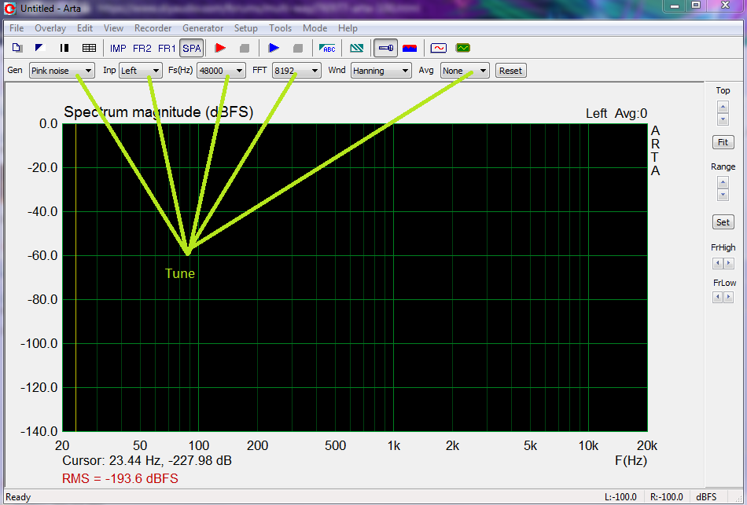Decrease Range with the down arrow
747x505 pixels.
pos(723,194)
